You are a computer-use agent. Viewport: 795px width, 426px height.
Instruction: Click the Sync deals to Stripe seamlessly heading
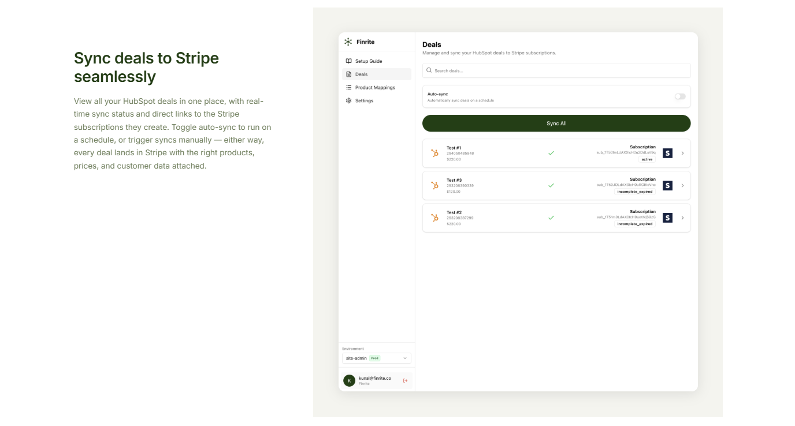coord(147,68)
